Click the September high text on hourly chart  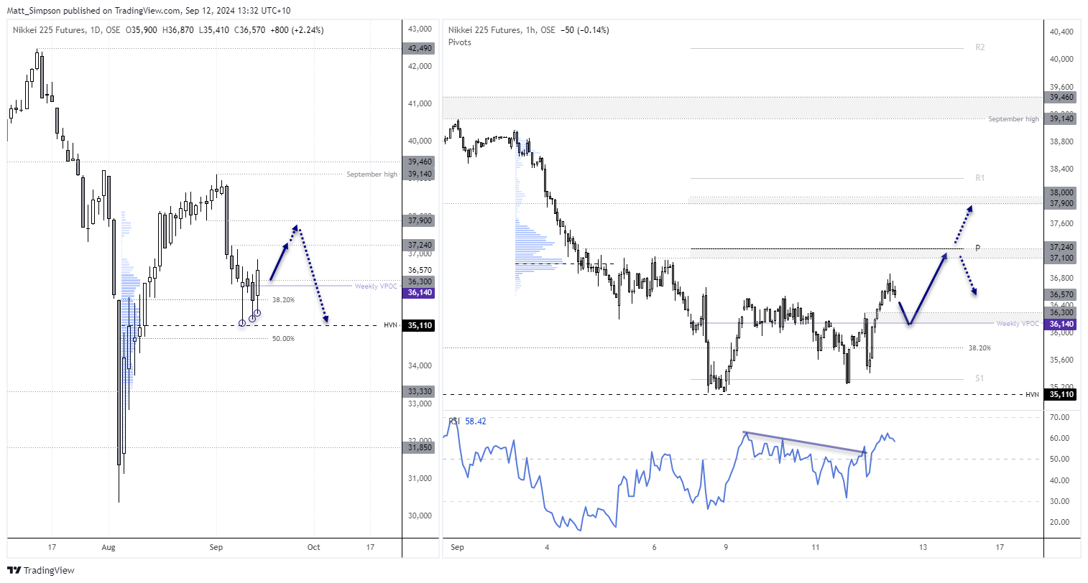click(x=1013, y=119)
